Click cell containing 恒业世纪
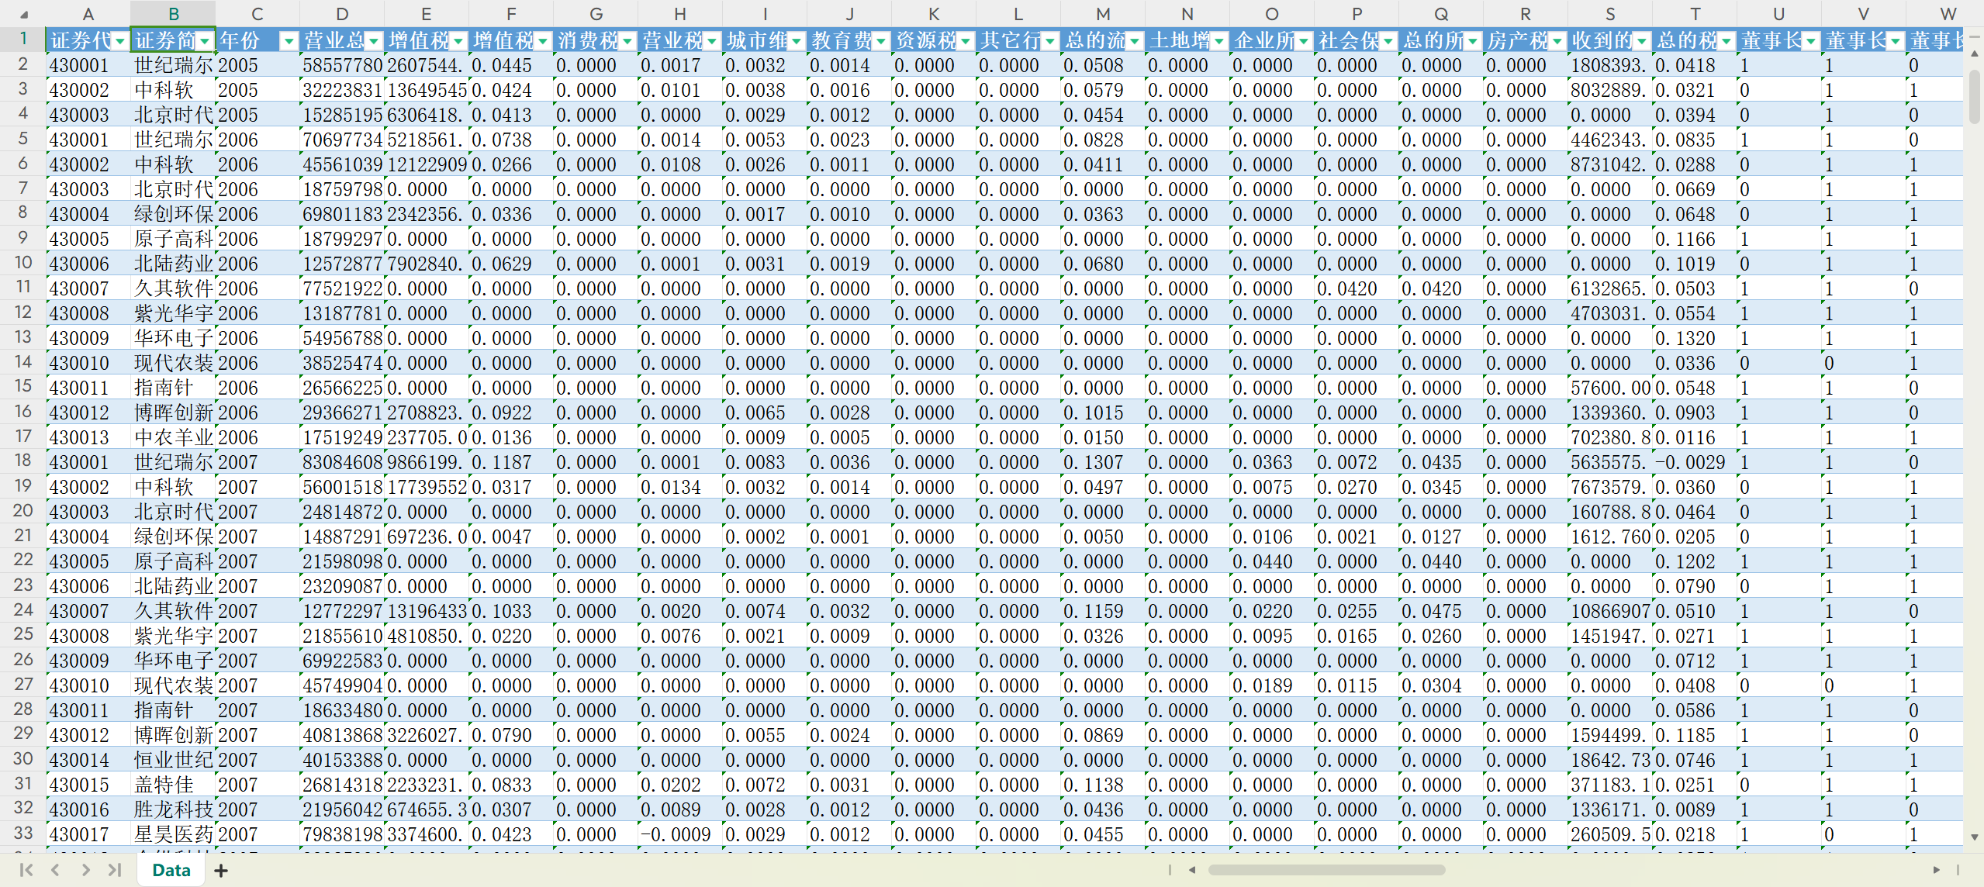This screenshot has height=887, width=1984. [x=173, y=760]
